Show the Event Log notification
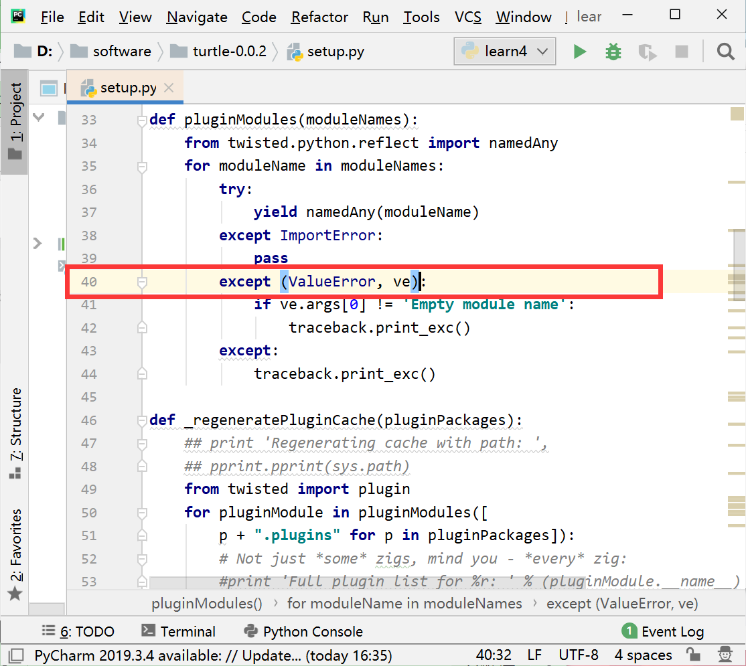Image resolution: width=746 pixels, height=666 pixels. (x=663, y=631)
